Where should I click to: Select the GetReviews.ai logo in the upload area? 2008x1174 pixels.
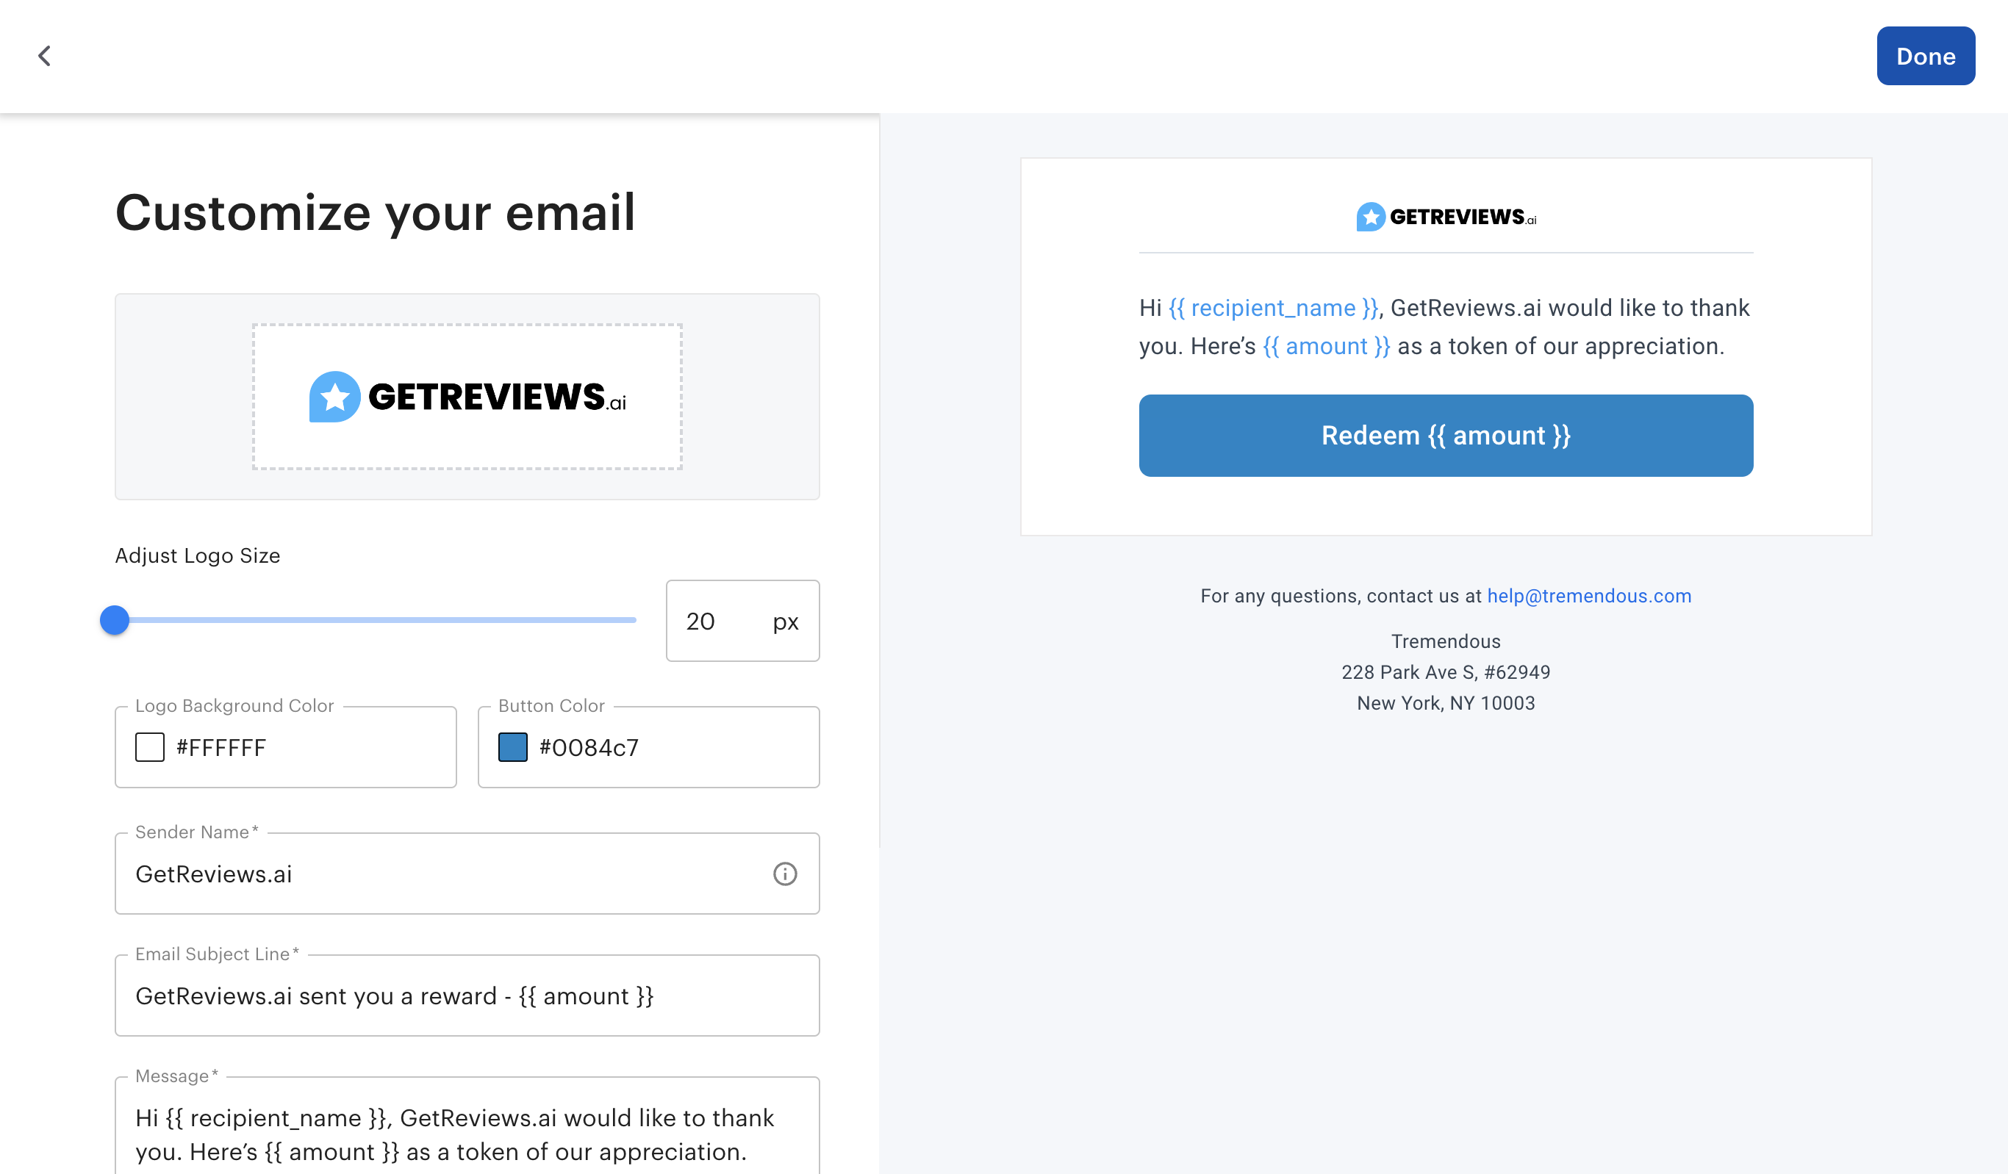[467, 396]
